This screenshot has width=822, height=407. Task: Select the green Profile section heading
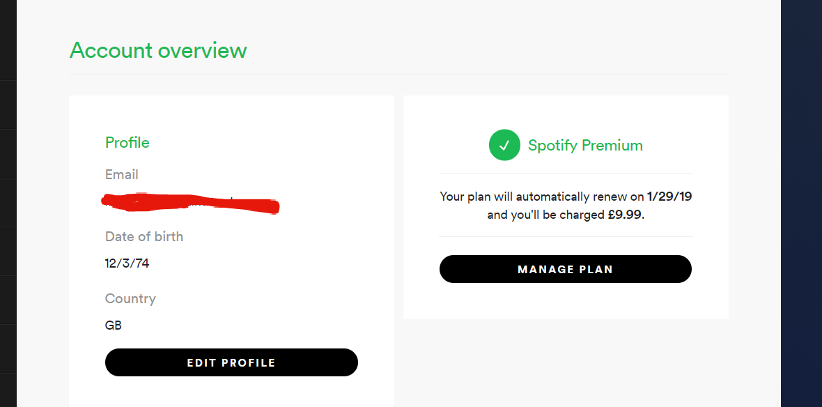tap(127, 143)
